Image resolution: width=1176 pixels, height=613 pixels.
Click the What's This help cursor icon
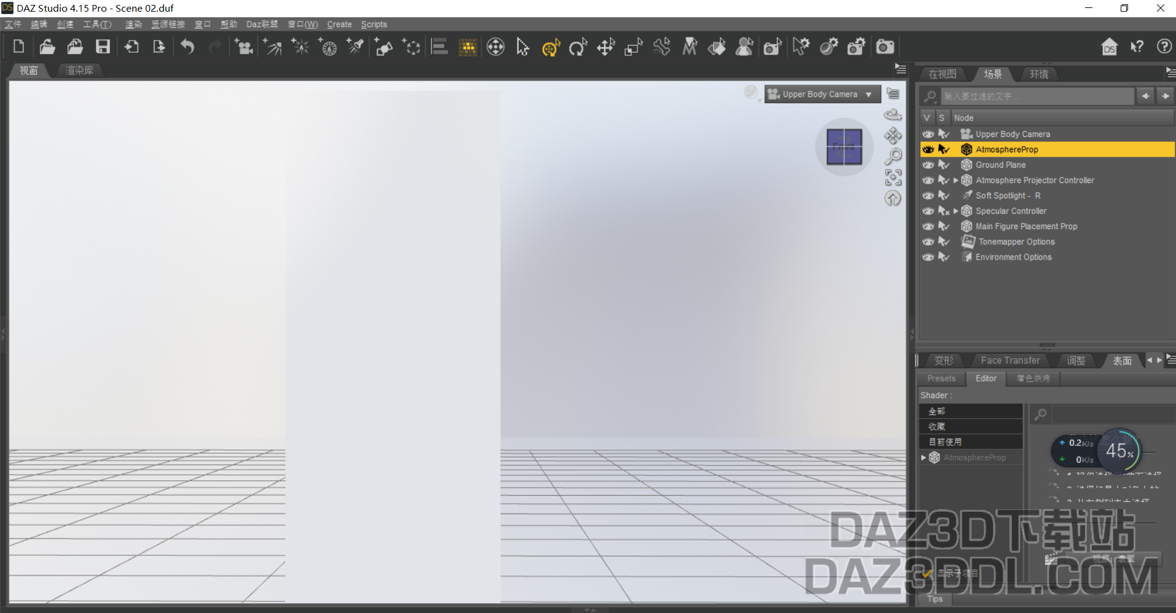[x=1137, y=47]
